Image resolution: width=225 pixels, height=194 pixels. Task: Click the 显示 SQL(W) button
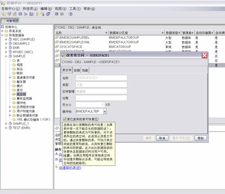pyautogui.click(x=182, y=138)
